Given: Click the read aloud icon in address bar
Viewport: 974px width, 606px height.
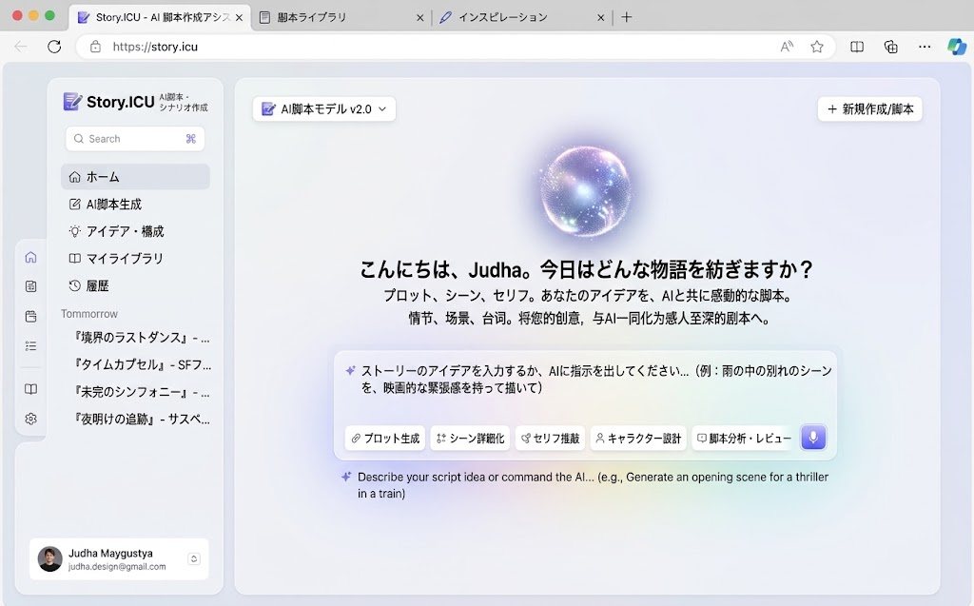Looking at the screenshot, I should point(787,47).
